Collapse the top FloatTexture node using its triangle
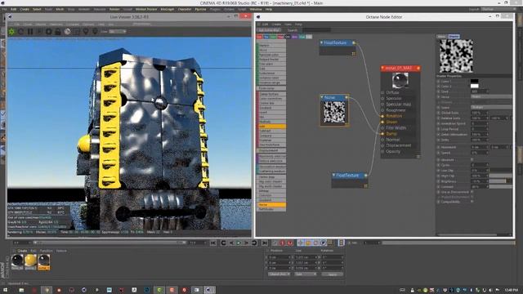Viewport: 523px width, 294px height. coord(321,42)
